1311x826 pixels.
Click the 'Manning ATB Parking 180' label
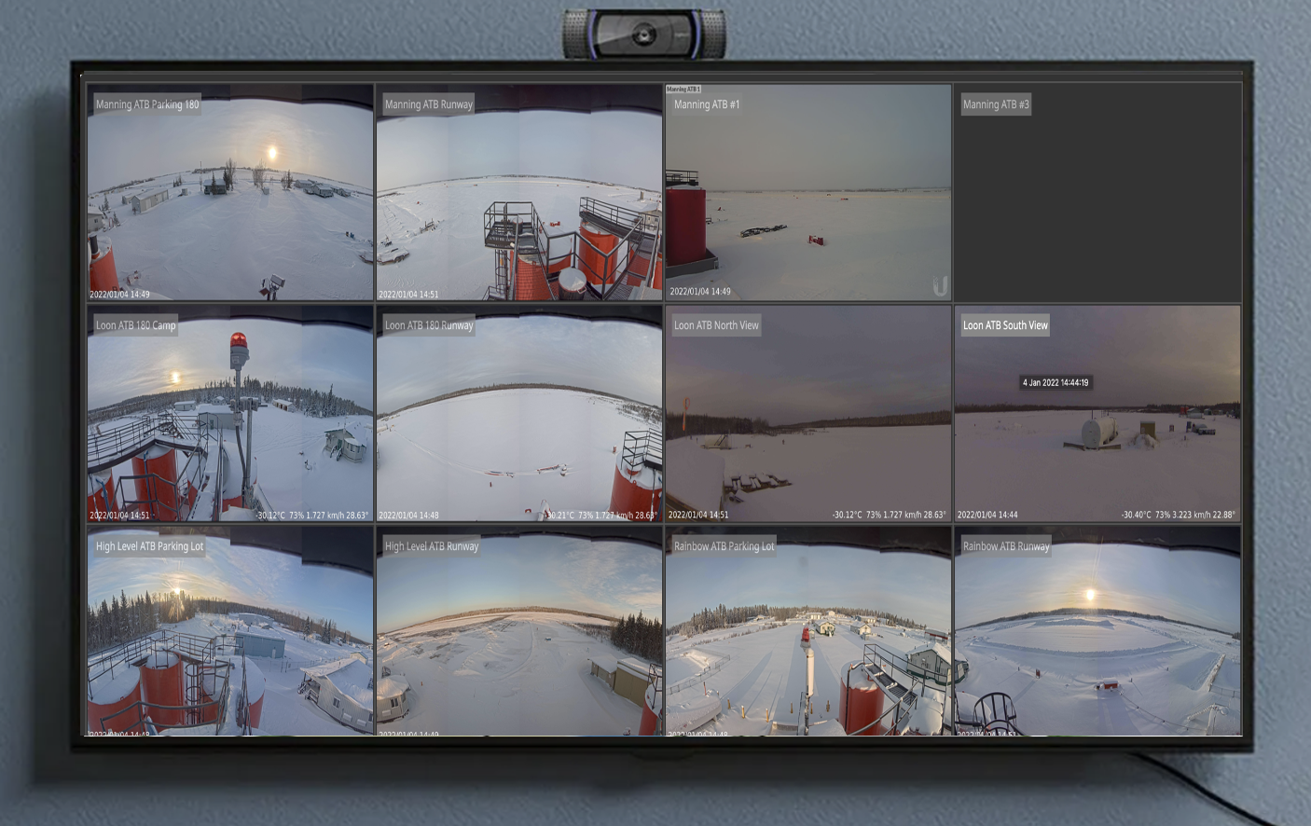point(147,104)
